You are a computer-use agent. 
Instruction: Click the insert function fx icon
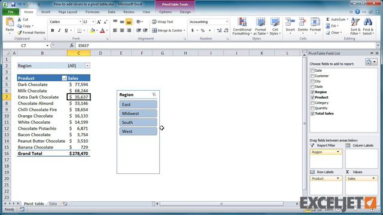[72, 45]
